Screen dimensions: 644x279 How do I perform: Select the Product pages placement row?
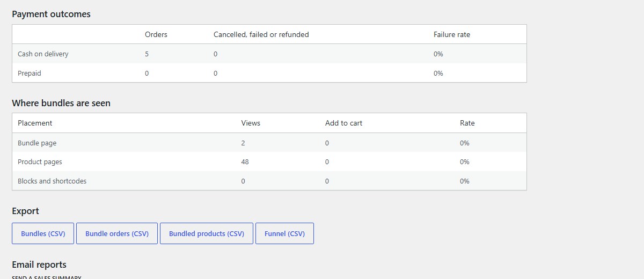pyautogui.click(x=269, y=161)
